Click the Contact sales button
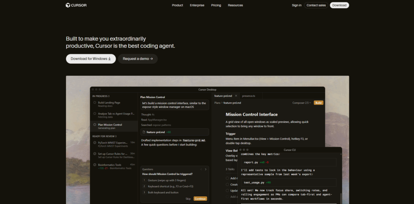 tap(316, 5)
